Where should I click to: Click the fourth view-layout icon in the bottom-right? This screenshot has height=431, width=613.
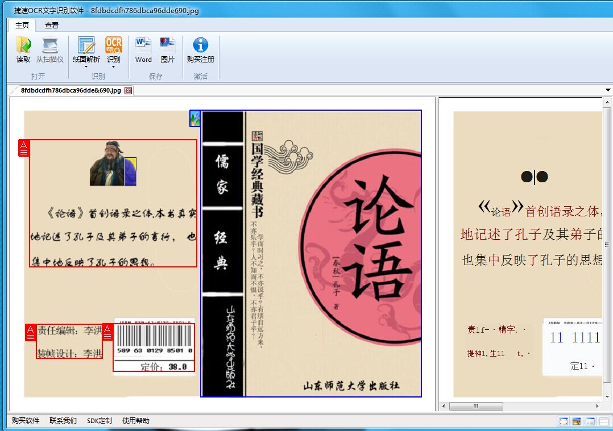[604, 421]
